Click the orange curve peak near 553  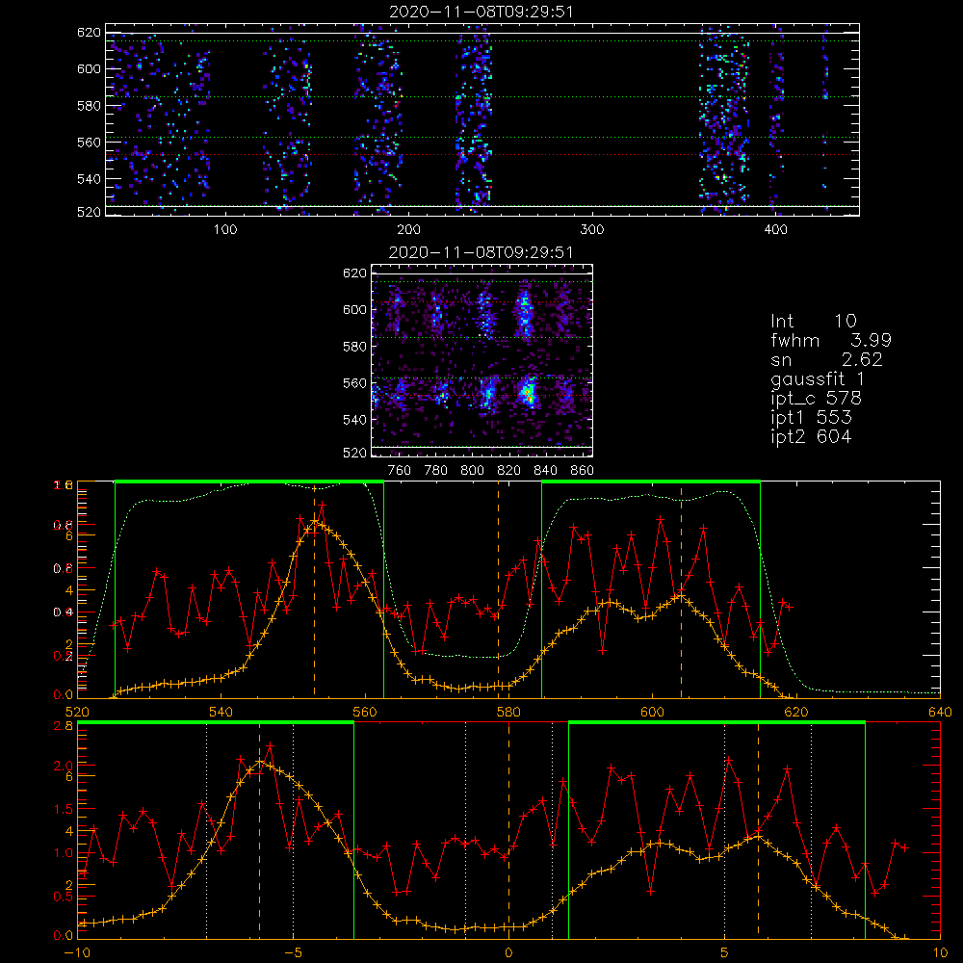[x=315, y=521]
